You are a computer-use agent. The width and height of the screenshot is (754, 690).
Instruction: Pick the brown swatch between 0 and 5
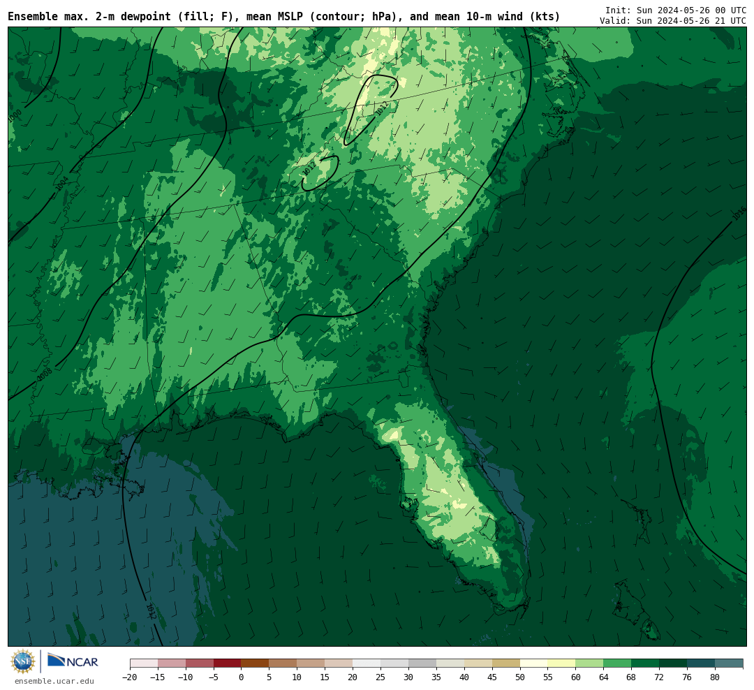point(256,663)
